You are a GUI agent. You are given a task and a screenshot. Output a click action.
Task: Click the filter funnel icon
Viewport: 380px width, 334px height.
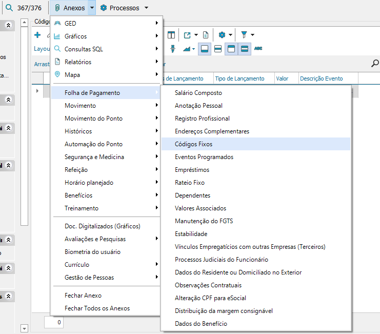click(245, 35)
